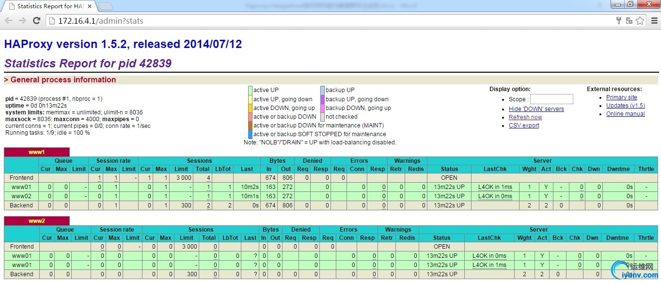
Task: Click the www1 proxy title
Action: point(37,152)
